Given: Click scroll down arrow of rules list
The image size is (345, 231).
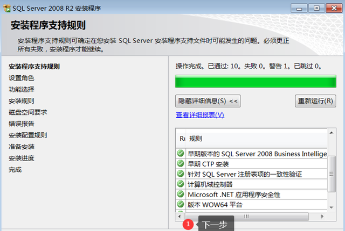Looking at the screenshot, I should [x=332, y=207].
